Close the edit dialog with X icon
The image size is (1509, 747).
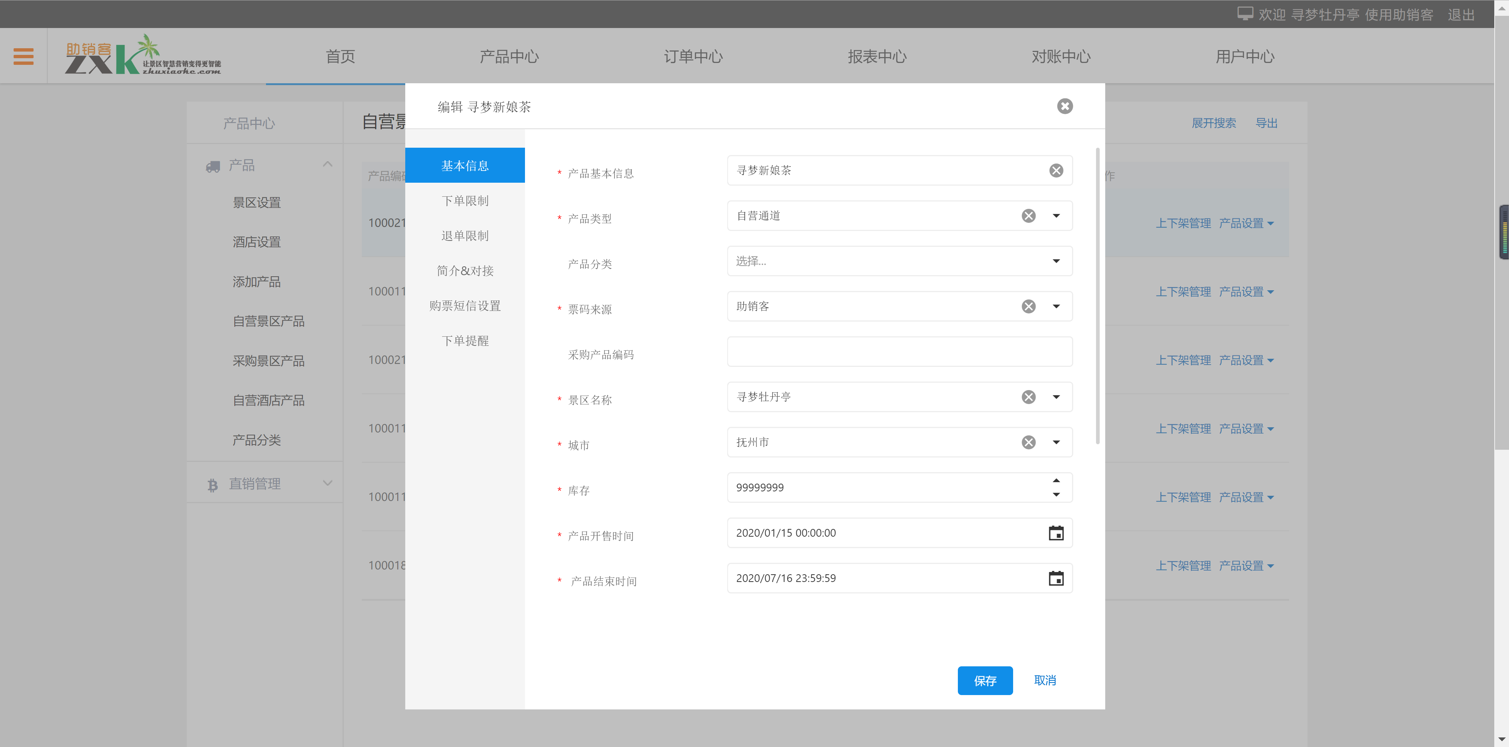pyautogui.click(x=1064, y=106)
